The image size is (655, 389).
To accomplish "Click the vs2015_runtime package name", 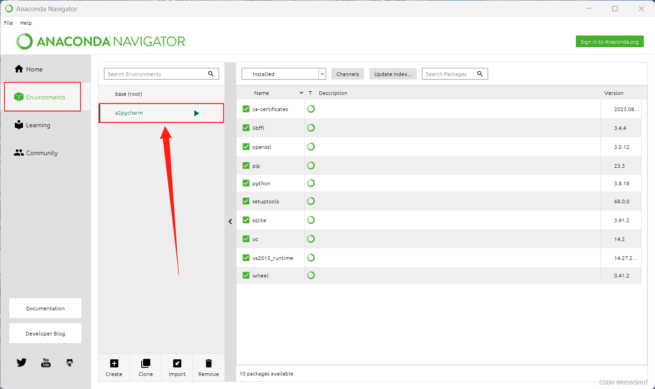I will 273,258.
